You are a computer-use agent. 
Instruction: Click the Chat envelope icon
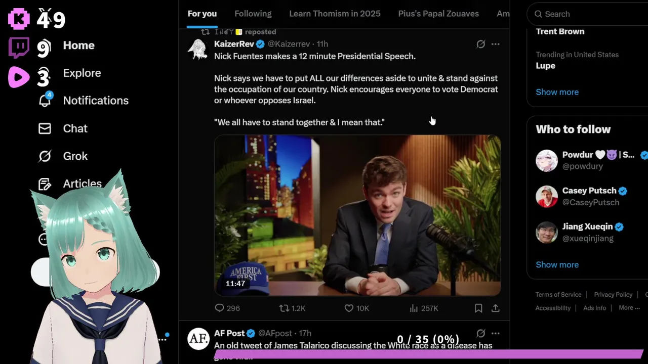(x=45, y=128)
